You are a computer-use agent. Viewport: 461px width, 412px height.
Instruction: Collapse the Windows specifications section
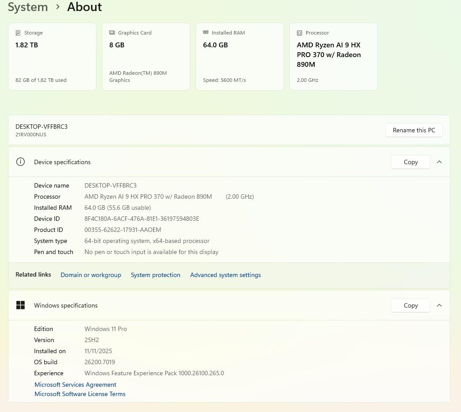coord(439,305)
